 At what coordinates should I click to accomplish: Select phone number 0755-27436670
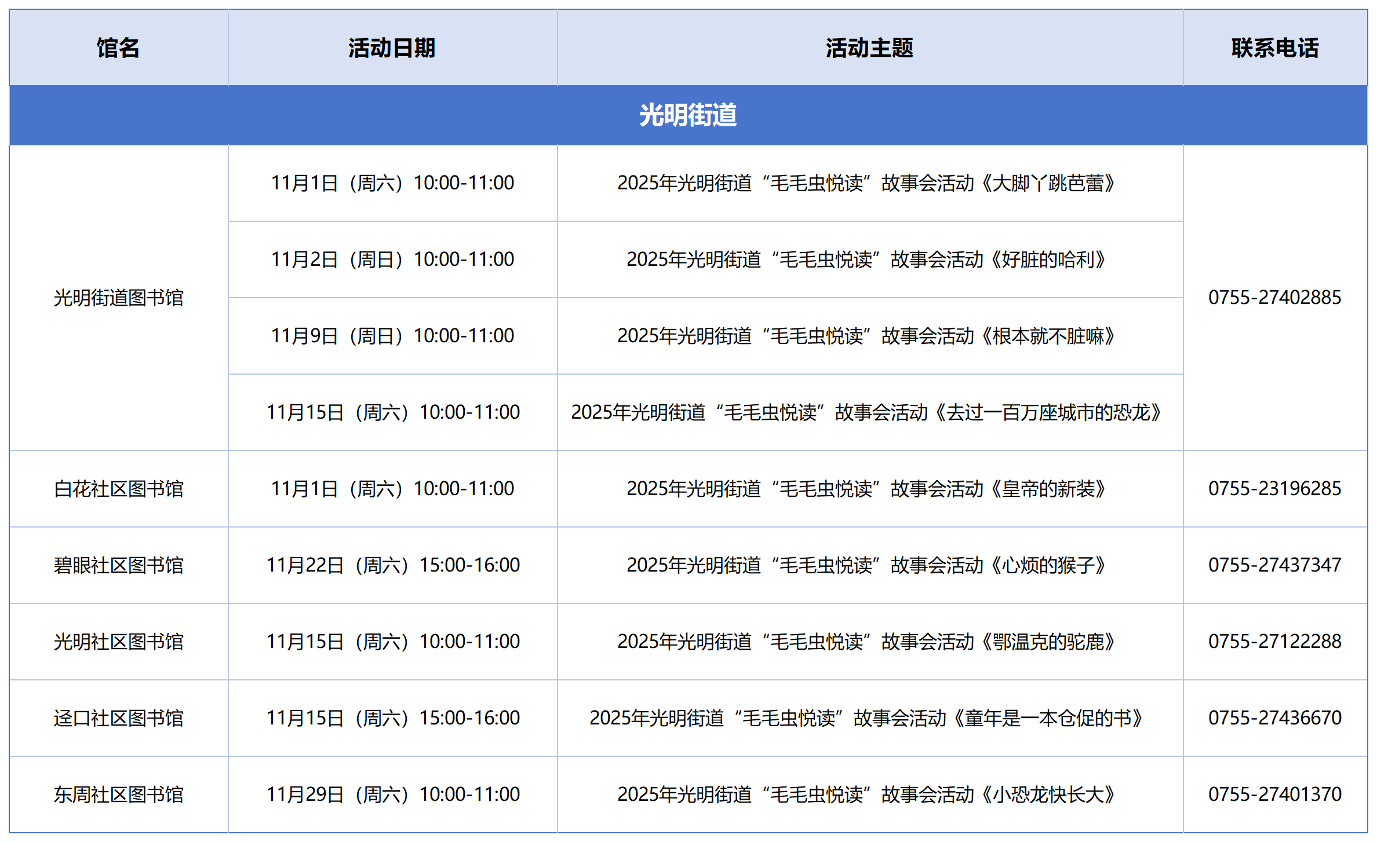pos(1274,718)
